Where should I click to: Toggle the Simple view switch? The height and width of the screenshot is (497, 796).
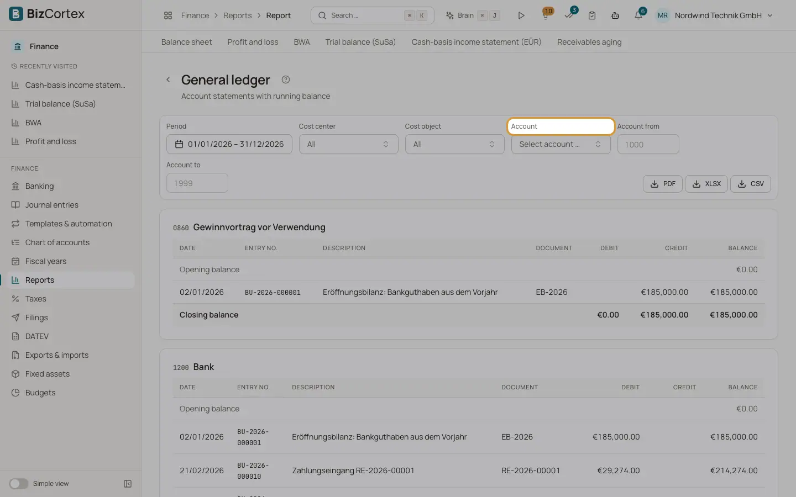tap(18, 484)
